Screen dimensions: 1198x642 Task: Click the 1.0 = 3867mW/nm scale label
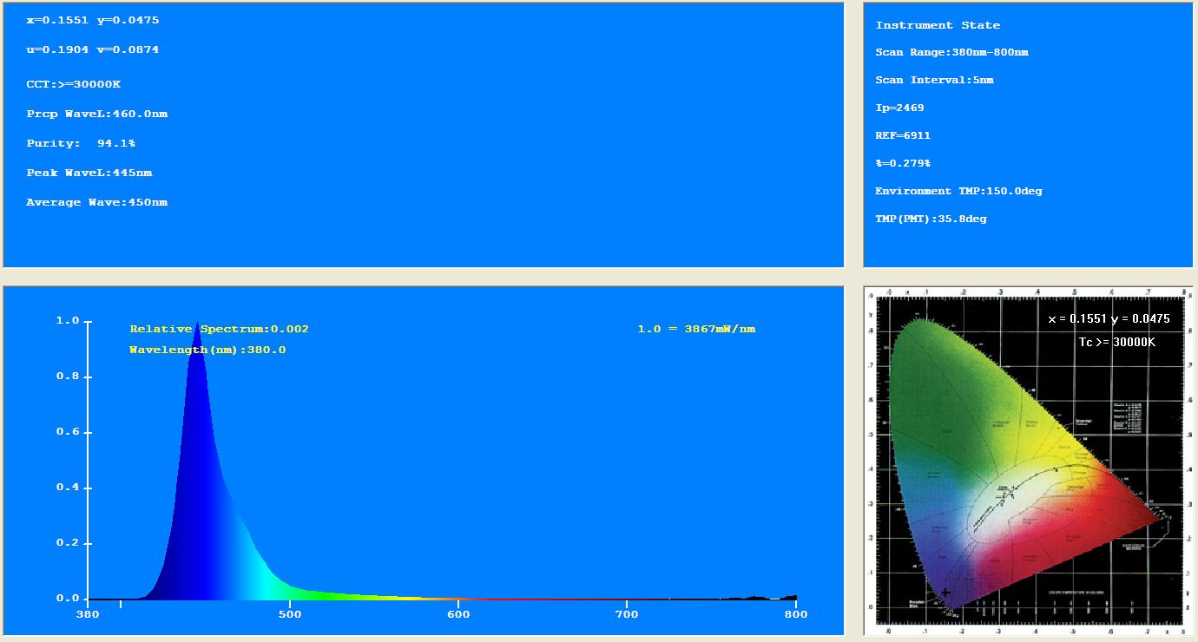(x=696, y=329)
